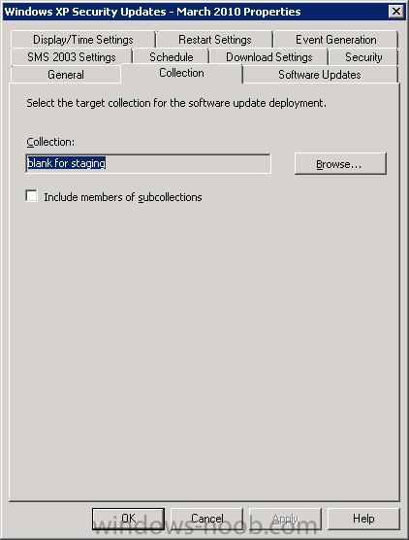Open the General tab

[66, 75]
